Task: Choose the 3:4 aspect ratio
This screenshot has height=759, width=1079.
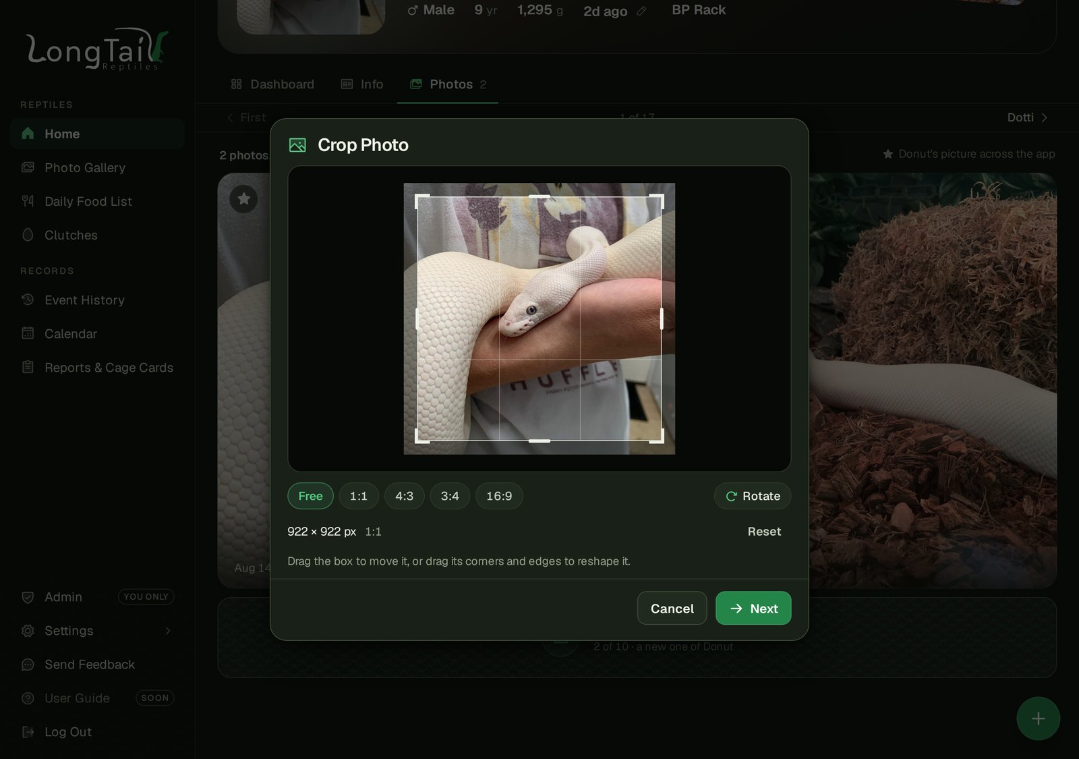Action: point(450,496)
